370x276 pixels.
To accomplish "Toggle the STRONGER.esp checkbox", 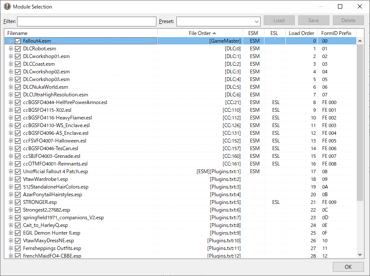I will pyautogui.click(x=18, y=202).
